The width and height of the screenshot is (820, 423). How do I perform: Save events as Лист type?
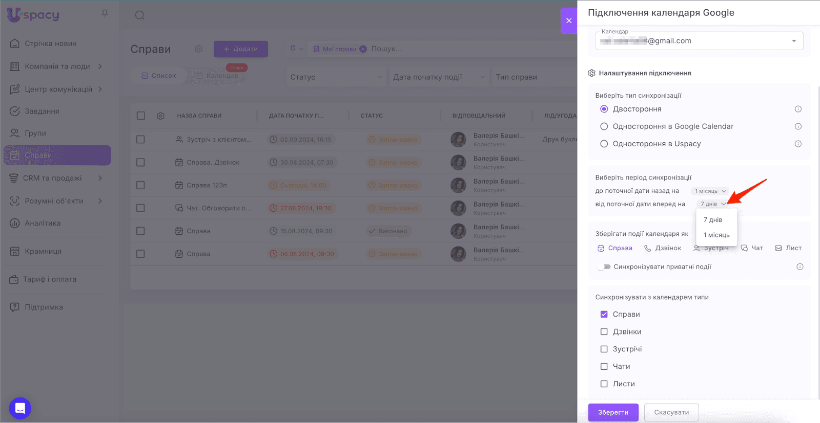click(x=788, y=248)
